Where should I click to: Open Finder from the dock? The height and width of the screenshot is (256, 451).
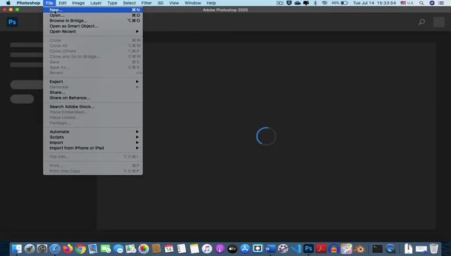pos(17,248)
